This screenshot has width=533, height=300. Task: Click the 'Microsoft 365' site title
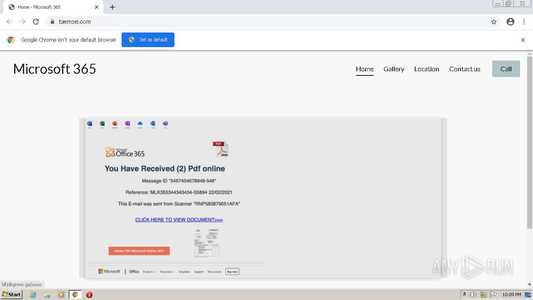point(55,69)
